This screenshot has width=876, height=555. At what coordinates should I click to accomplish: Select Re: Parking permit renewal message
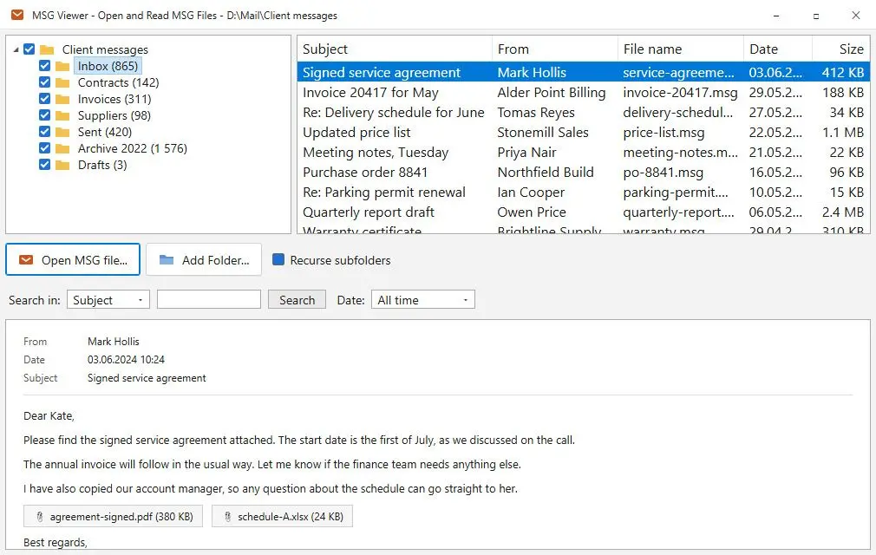click(583, 192)
